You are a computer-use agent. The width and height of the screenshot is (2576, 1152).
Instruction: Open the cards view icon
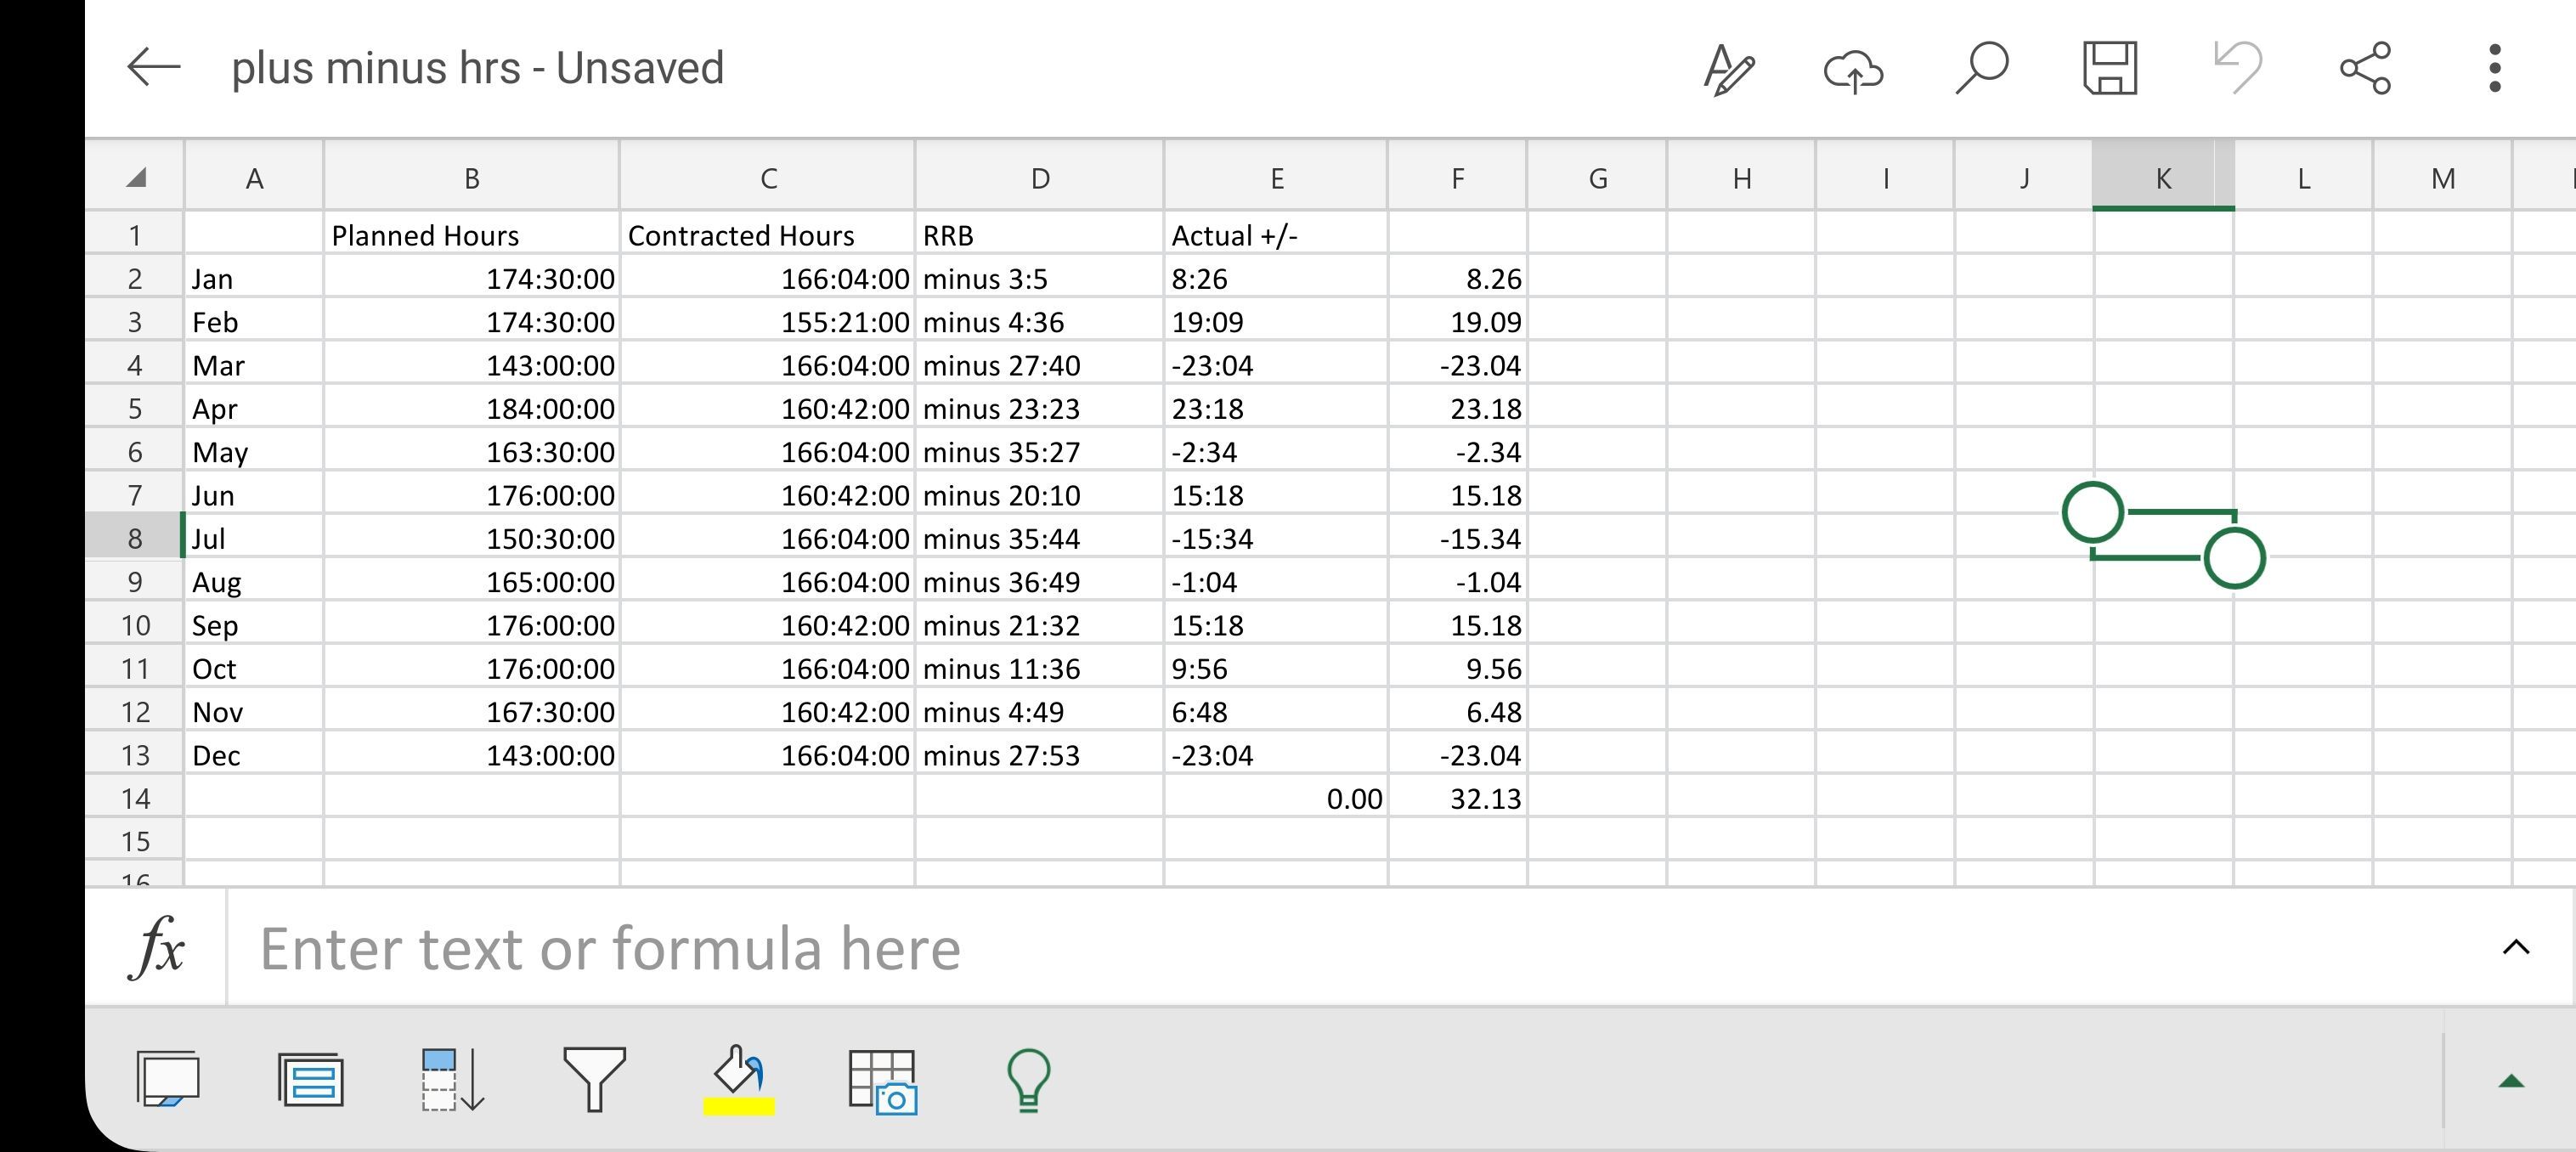click(310, 1080)
